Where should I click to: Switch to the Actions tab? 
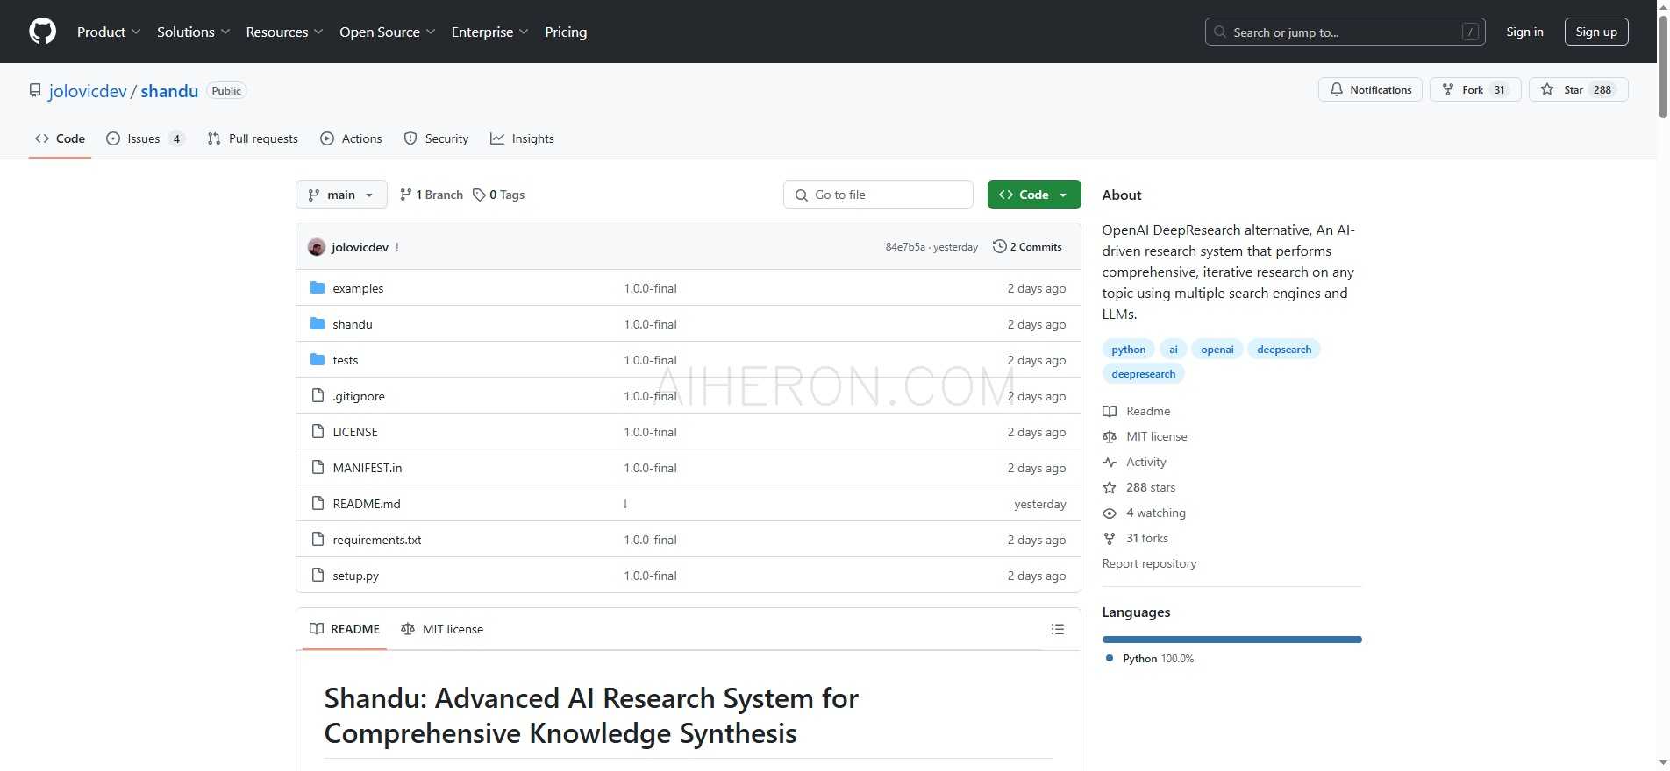351,138
